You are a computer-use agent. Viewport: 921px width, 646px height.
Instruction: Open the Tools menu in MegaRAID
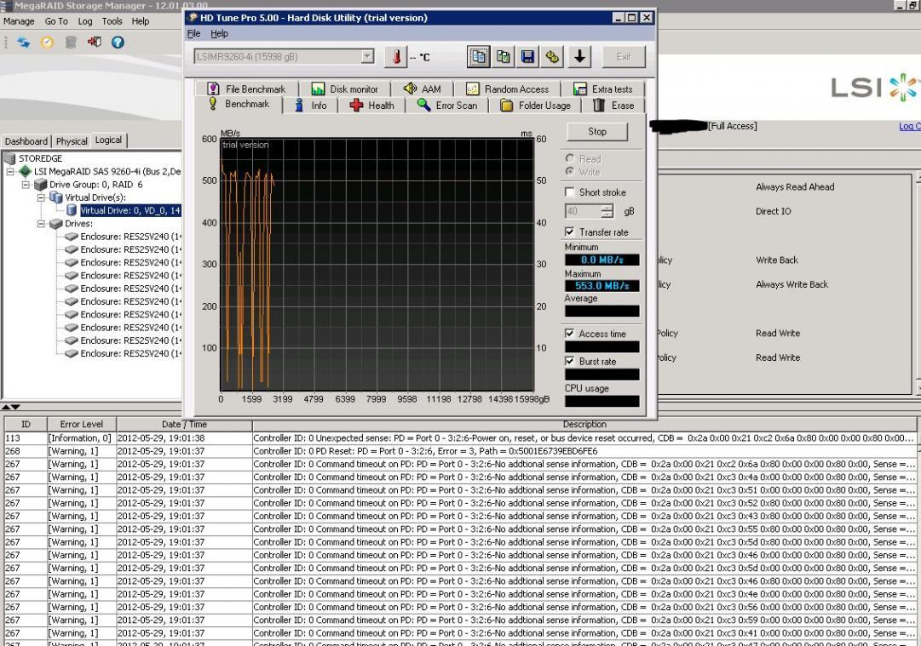(112, 20)
